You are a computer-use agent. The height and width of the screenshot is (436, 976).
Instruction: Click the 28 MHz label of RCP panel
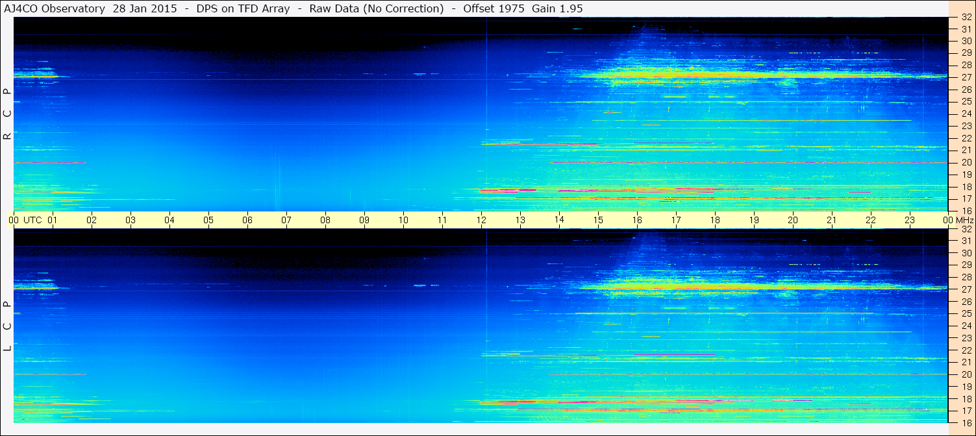pyautogui.click(x=966, y=65)
